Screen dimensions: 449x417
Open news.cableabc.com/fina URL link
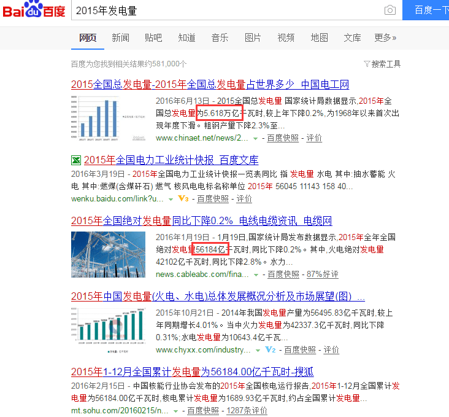(202, 275)
